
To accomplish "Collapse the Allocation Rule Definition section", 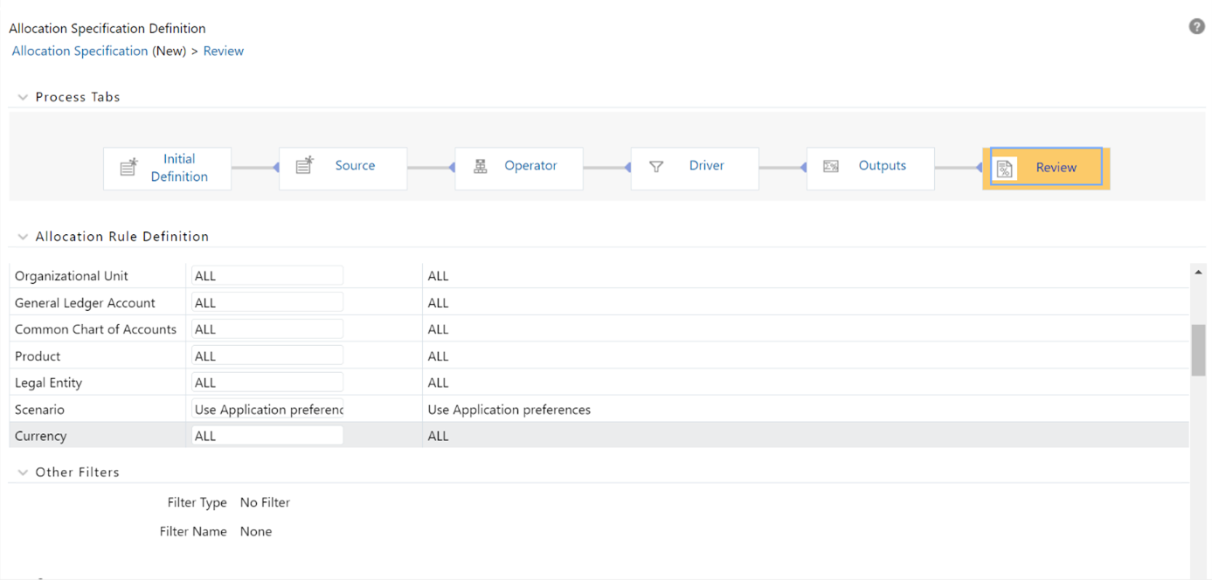I will (x=22, y=236).
